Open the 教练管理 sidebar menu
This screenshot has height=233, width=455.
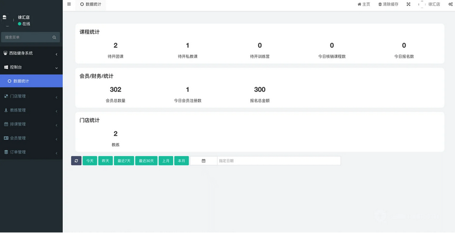[x=31, y=110]
